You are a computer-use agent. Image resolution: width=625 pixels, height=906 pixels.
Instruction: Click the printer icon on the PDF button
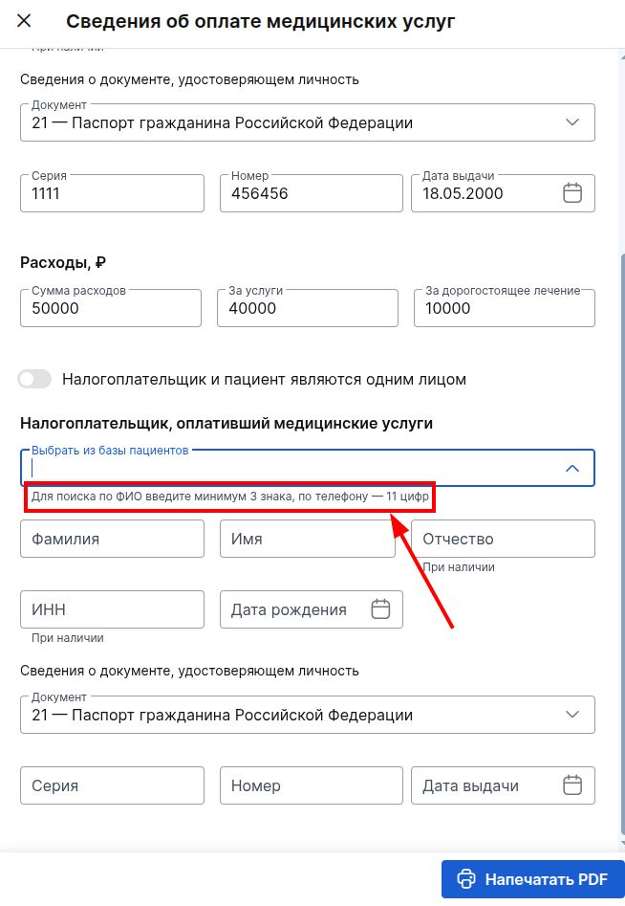point(465,878)
